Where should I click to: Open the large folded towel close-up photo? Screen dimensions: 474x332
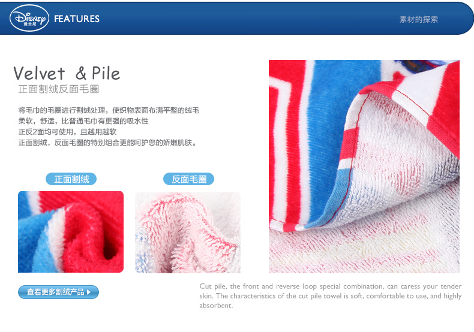point(364,167)
